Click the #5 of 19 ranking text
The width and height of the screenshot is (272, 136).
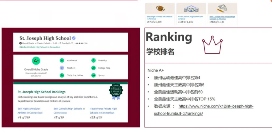tap(59, 117)
